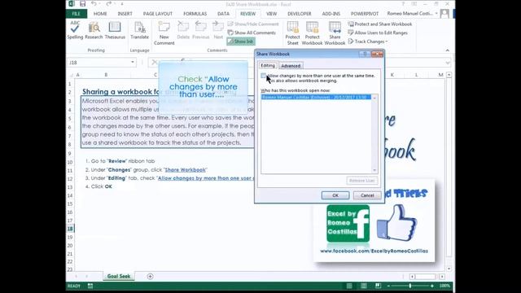
Task: Switch to the HOME ribbon tab
Action: coord(100,14)
